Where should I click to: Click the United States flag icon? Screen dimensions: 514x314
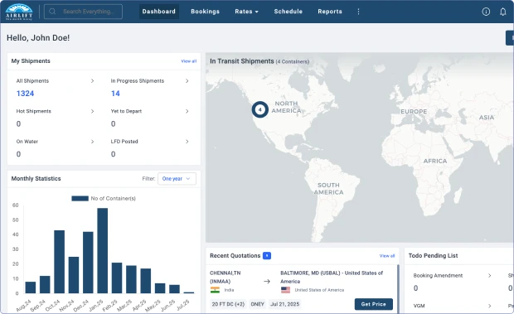[285, 290]
